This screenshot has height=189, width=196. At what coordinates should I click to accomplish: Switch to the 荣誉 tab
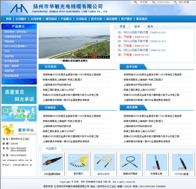coord(122,26)
